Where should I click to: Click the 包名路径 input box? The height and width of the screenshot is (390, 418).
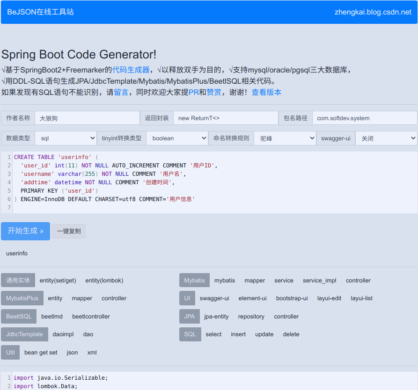coord(364,118)
